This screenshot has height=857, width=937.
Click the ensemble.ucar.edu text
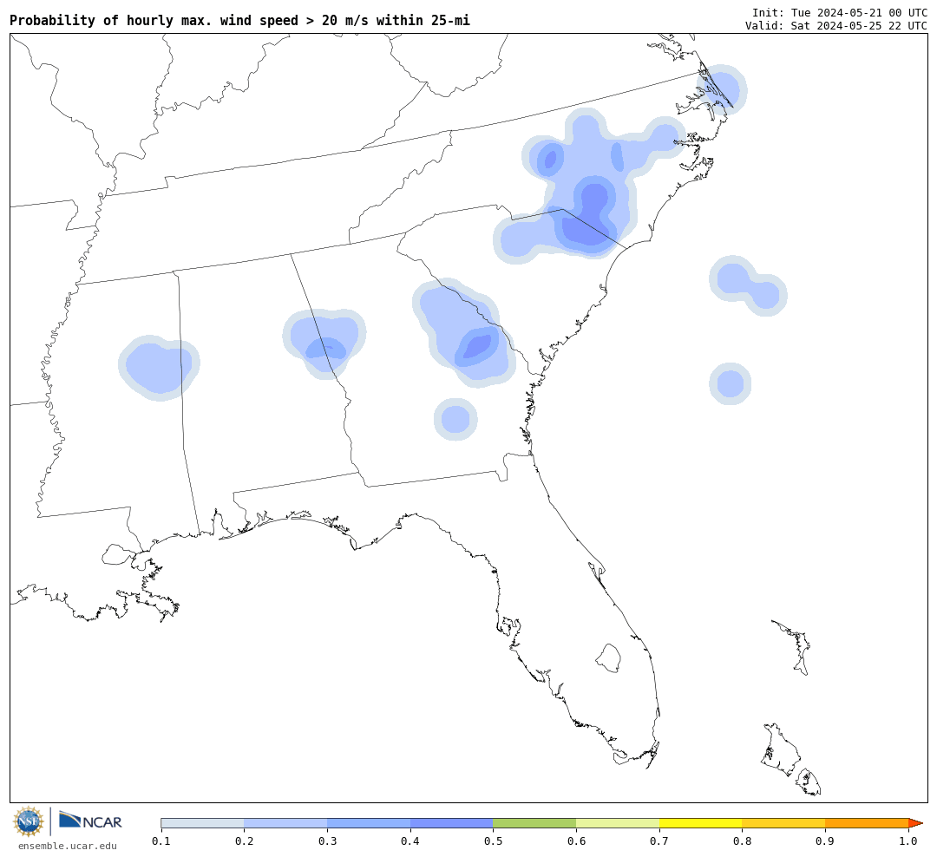click(68, 846)
